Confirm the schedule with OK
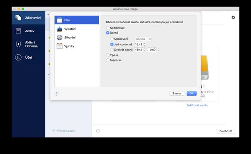This screenshot has width=251, height=154. [191, 94]
